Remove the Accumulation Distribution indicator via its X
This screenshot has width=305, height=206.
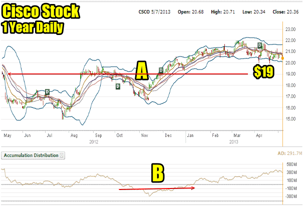62,155
